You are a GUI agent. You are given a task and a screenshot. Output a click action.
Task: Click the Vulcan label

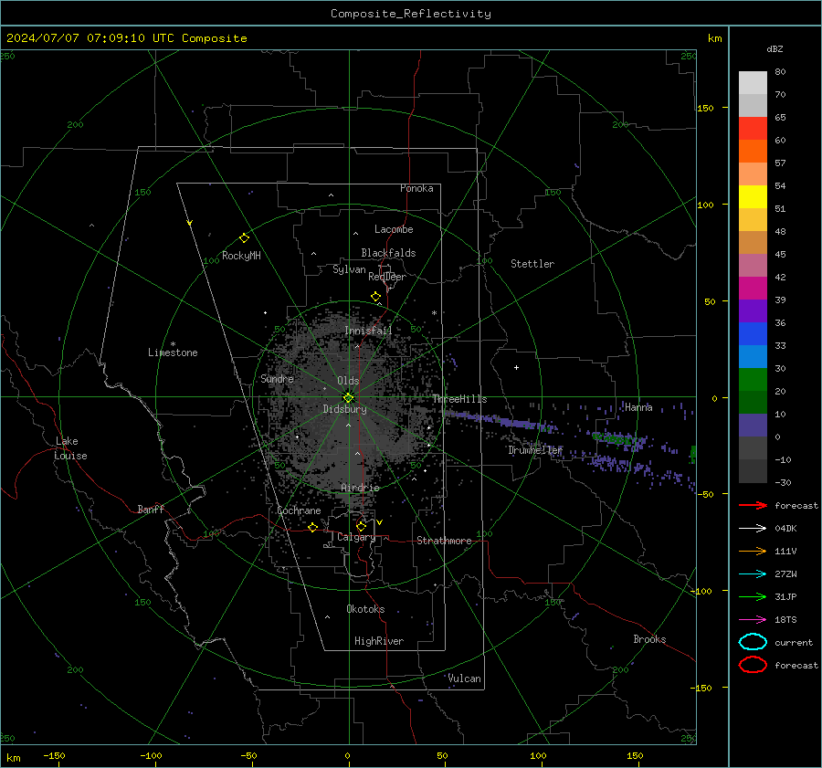point(464,679)
